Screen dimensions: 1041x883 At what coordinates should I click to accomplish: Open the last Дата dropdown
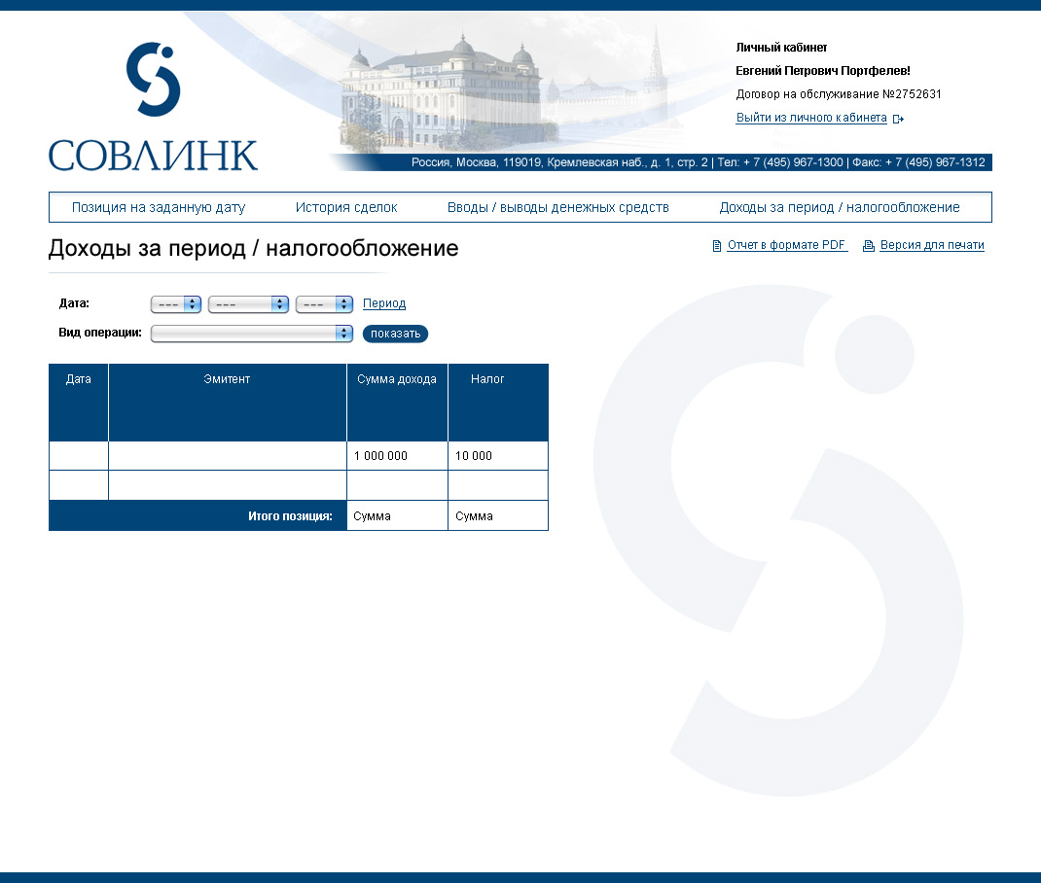[x=324, y=304]
